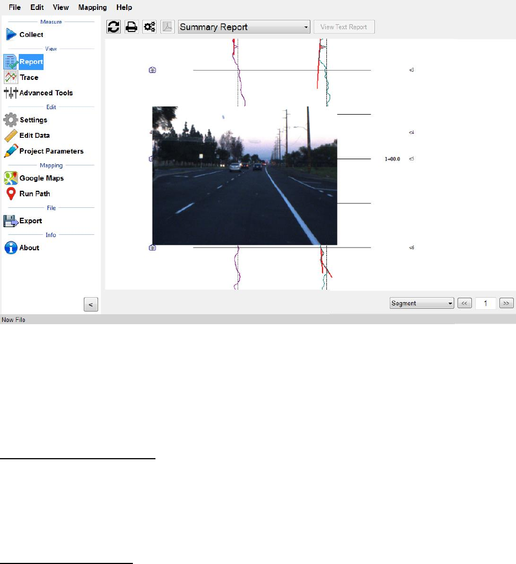Open the Trace chart icon
The height and width of the screenshot is (564, 516).
[11, 77]
